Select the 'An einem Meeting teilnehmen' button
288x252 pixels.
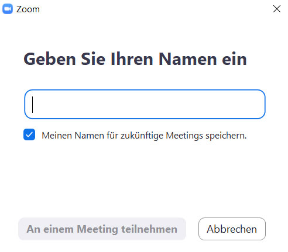point(102,229)
